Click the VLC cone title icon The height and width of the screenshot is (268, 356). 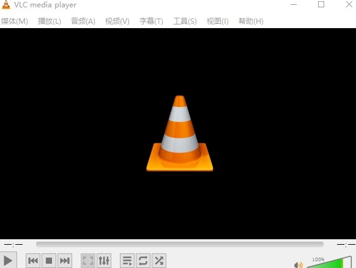point(6,4)
